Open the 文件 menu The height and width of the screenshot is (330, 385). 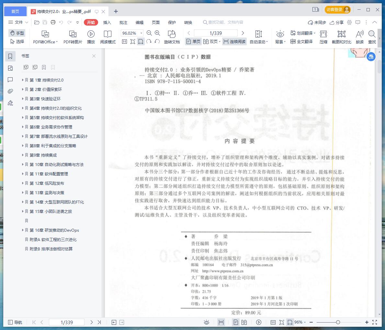18,22
